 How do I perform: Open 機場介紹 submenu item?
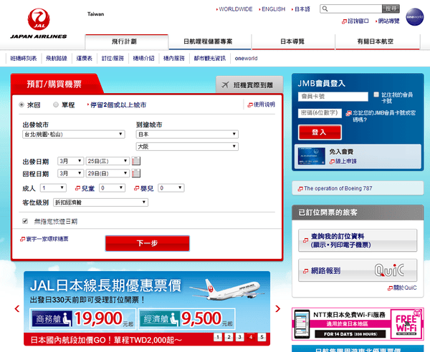143,58
